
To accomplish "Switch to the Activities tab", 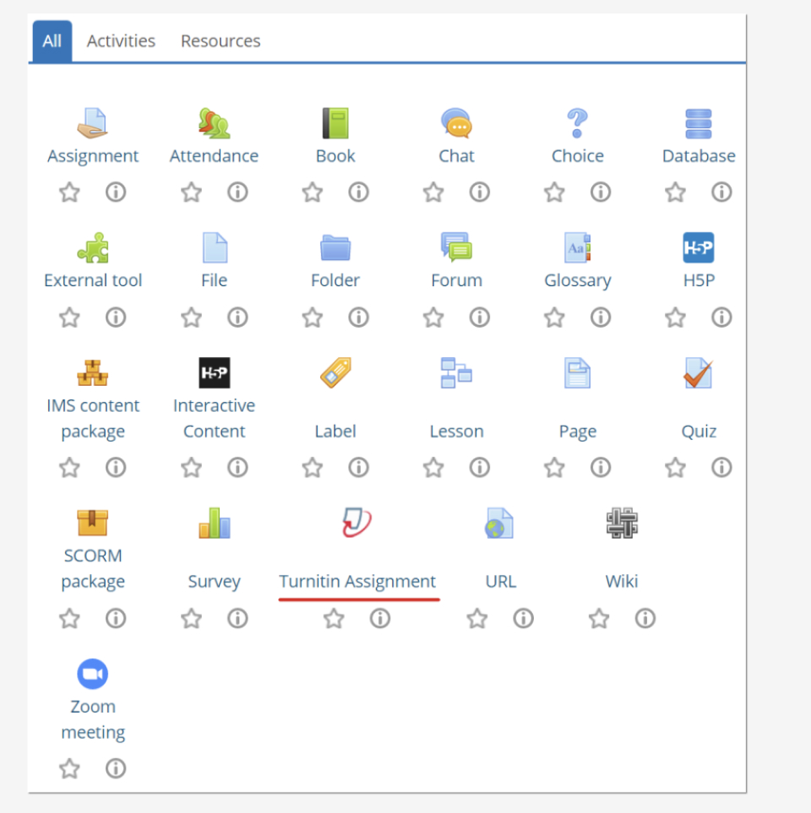I will (x=121, y=41).
